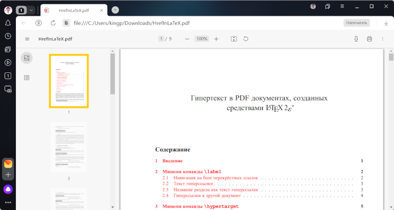Open contents link 3 Мишени команды \hypertarget
This screenshot has width=394, height=210.
coord(197,207)
